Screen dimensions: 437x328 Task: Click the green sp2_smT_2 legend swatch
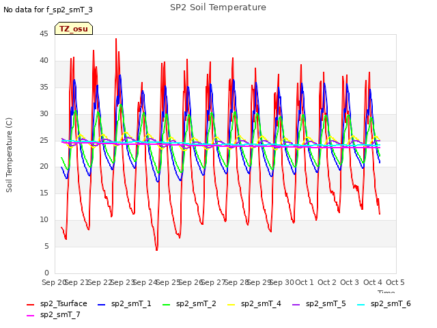[166, 305]
